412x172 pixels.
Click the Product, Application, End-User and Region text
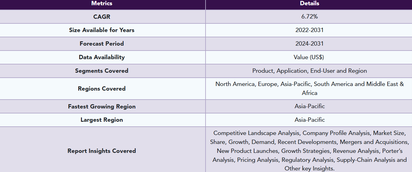(309, 71)
